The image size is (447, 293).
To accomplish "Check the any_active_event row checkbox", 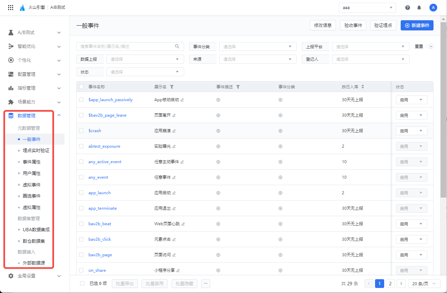I will coord(81,162).
